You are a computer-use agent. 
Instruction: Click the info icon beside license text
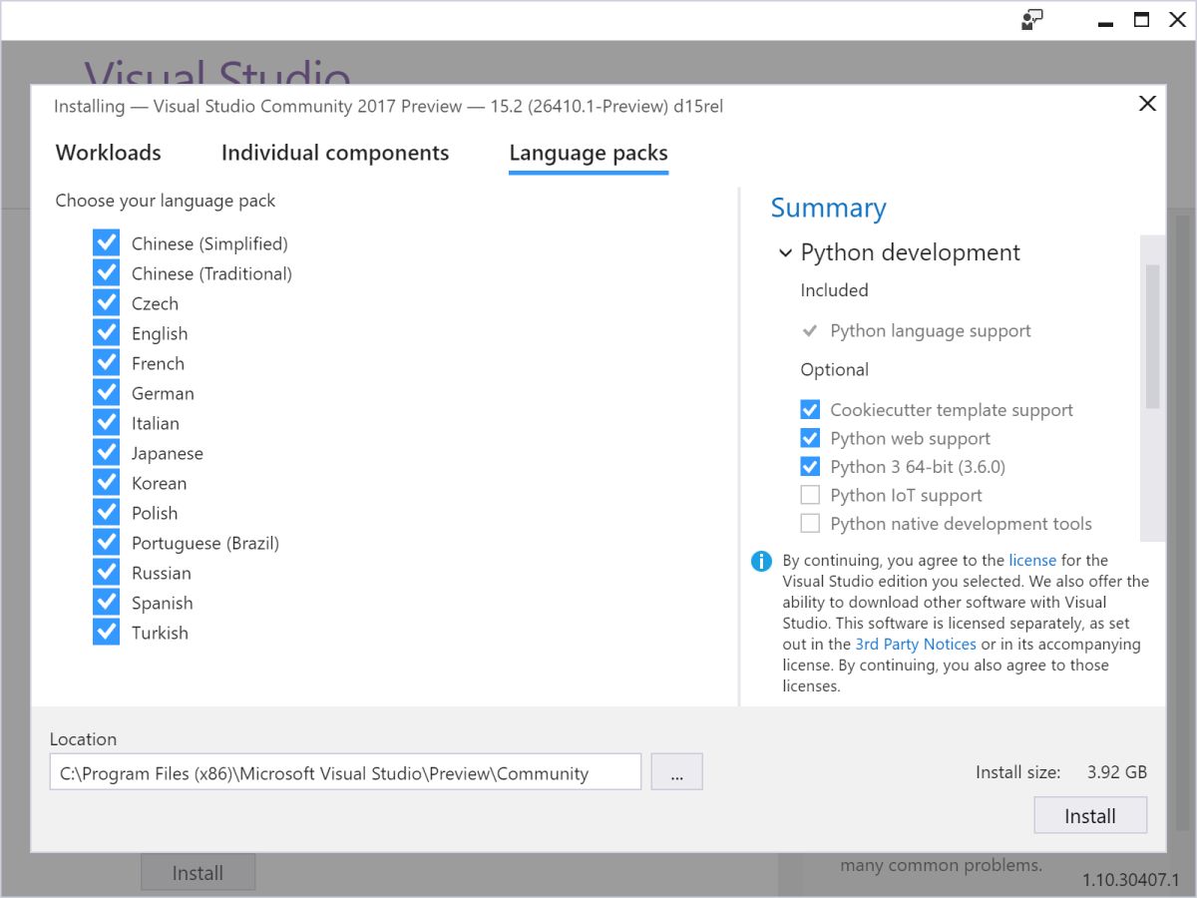point(761,561)
